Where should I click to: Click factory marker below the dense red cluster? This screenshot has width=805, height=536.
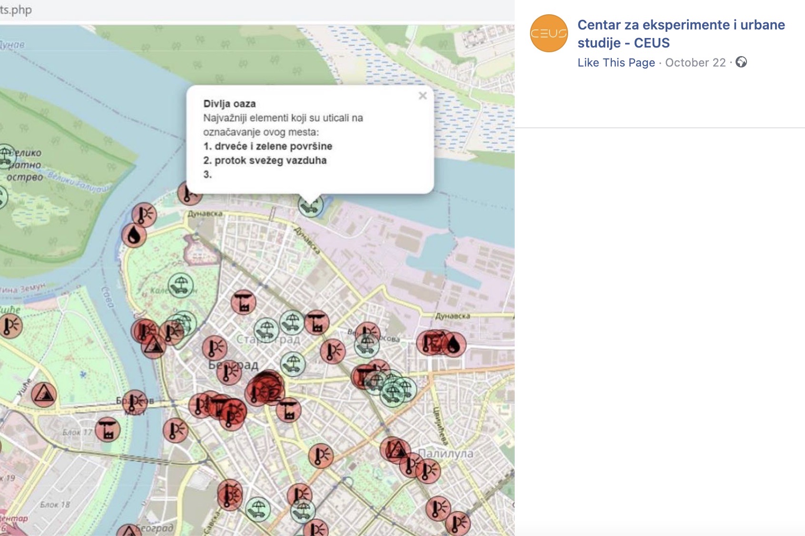tap(288, 410)
